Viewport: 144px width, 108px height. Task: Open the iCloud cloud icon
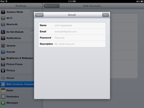point(3,78)
